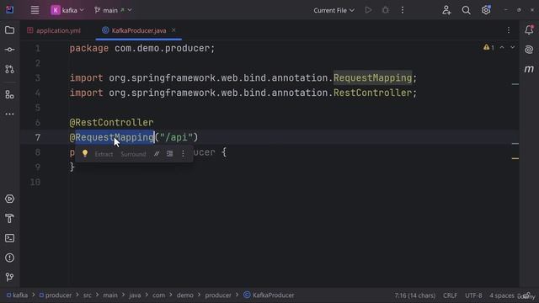Change CRLF line separator

[x=450, y=295]
